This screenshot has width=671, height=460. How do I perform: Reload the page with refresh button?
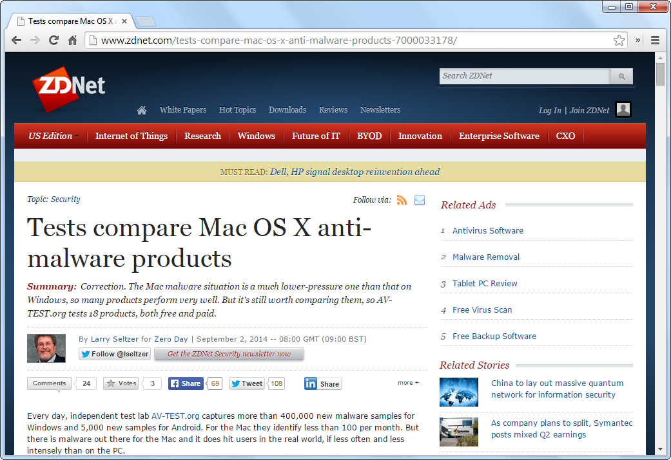[54, 40]
